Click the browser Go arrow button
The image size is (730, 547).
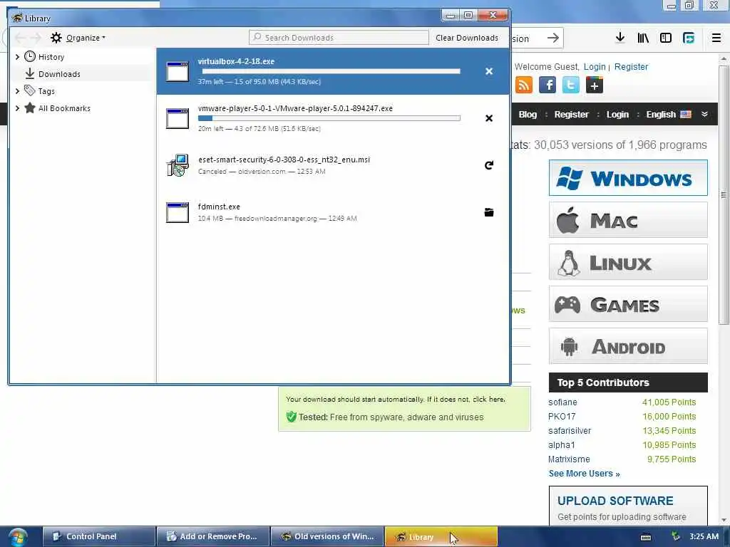(552, 38)
